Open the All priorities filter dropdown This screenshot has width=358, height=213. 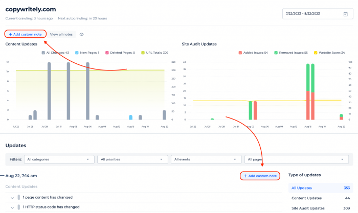pos(132,159)
